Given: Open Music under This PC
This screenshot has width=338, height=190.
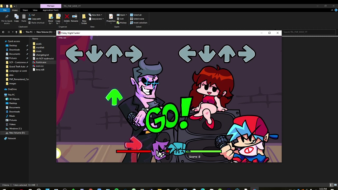Looking at the screenshot, I should coord(12,116).
